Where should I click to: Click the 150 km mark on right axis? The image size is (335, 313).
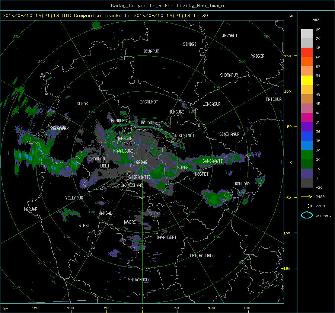(x=288, y=56)
